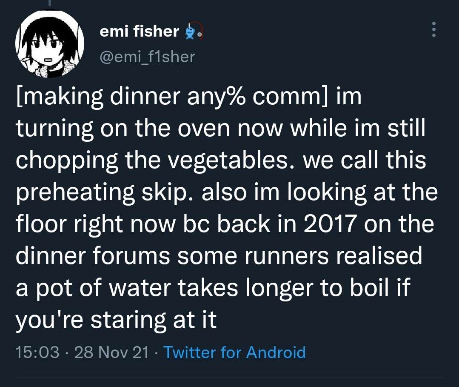Click the thread connector line above the avatar

tap(49, 3)
